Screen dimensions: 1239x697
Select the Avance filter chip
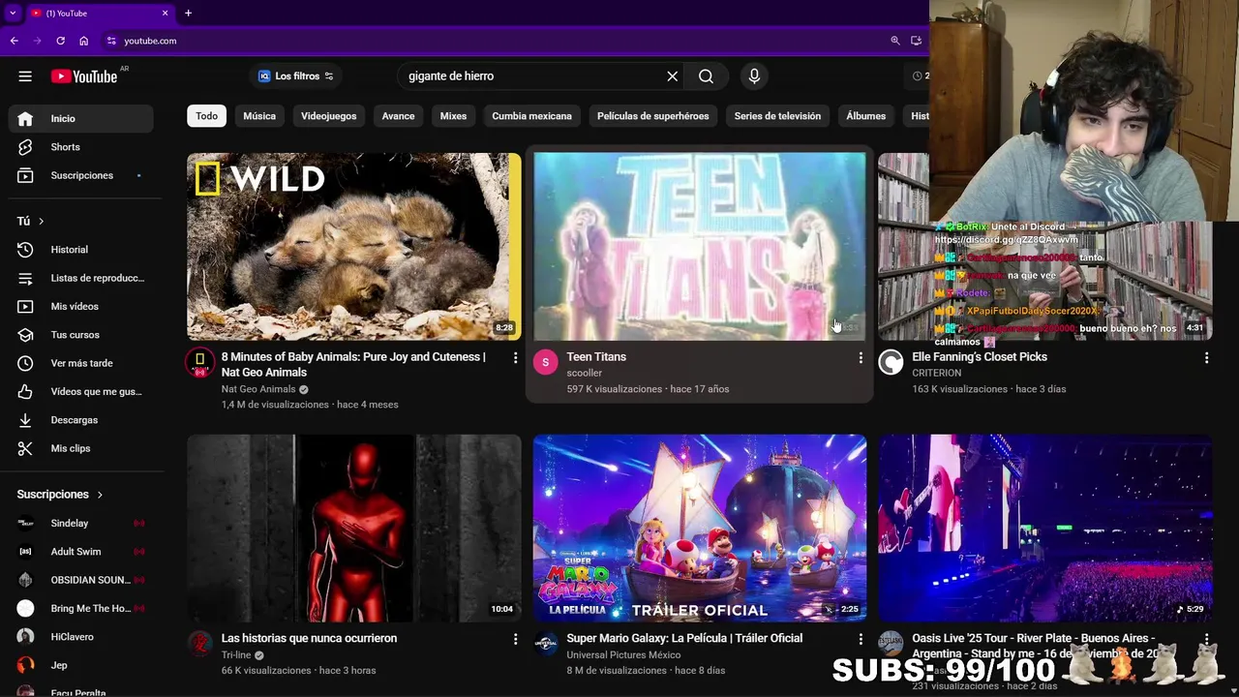tap(398, 116)
